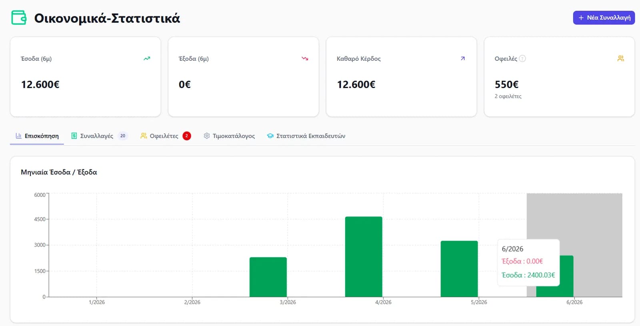Click the arrow icon in Καθαρό Κέρδος card
The width and height of the screenshot is (640, 326).
463,58
